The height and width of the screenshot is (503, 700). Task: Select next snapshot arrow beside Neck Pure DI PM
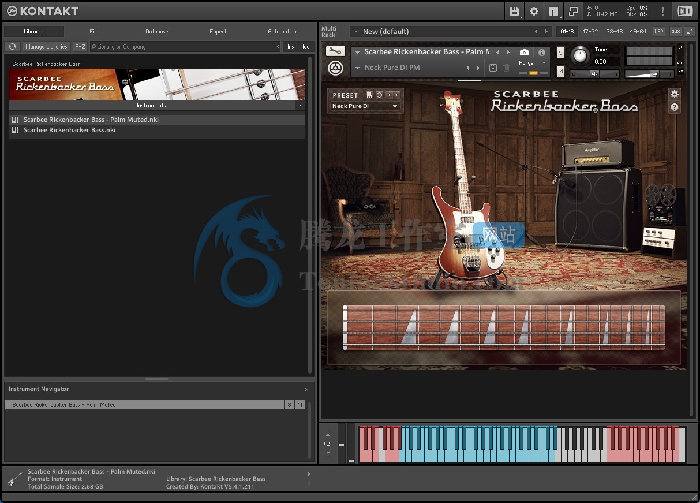(478, 68)
